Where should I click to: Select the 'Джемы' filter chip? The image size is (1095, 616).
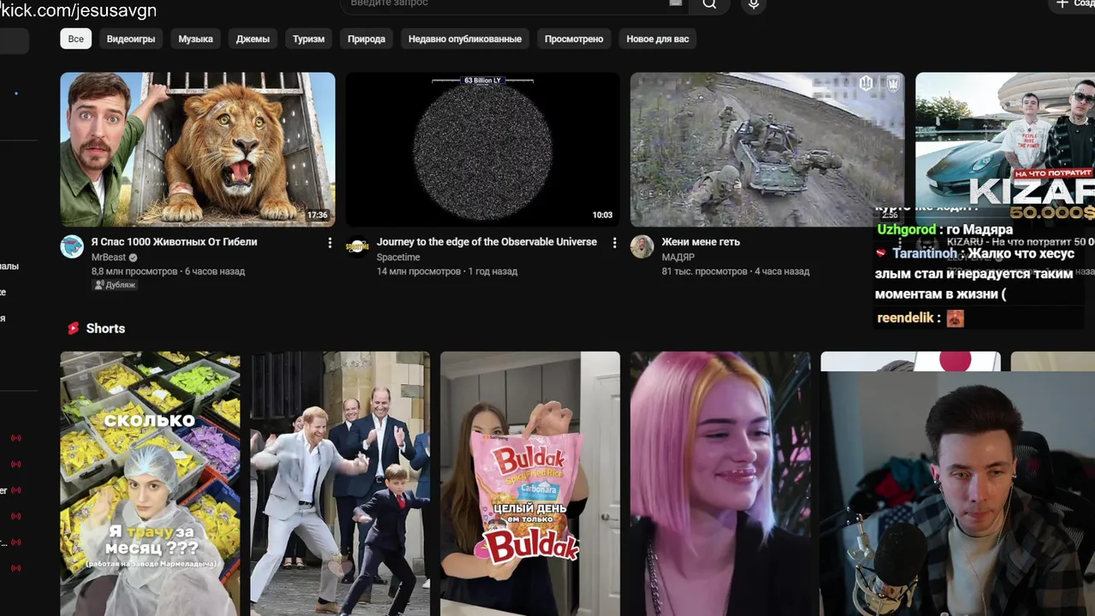tap(252, 38)
